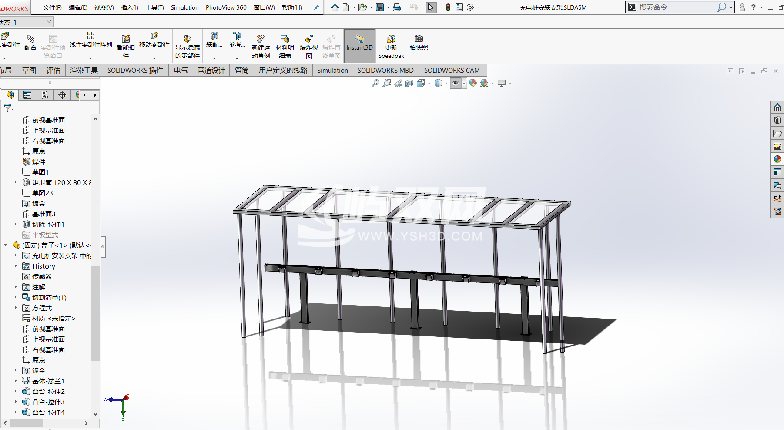The image size is (784, 430).
Task: Open Bill of Materials (材料明细表) tool
Action: pos(285,47)
